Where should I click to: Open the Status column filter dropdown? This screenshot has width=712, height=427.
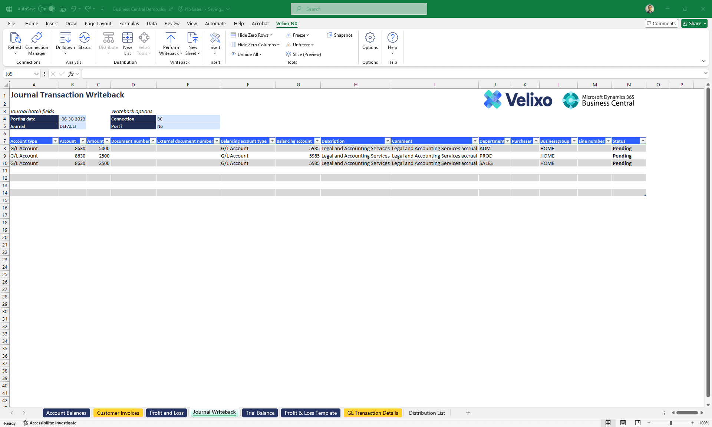(x=643, y=141)
